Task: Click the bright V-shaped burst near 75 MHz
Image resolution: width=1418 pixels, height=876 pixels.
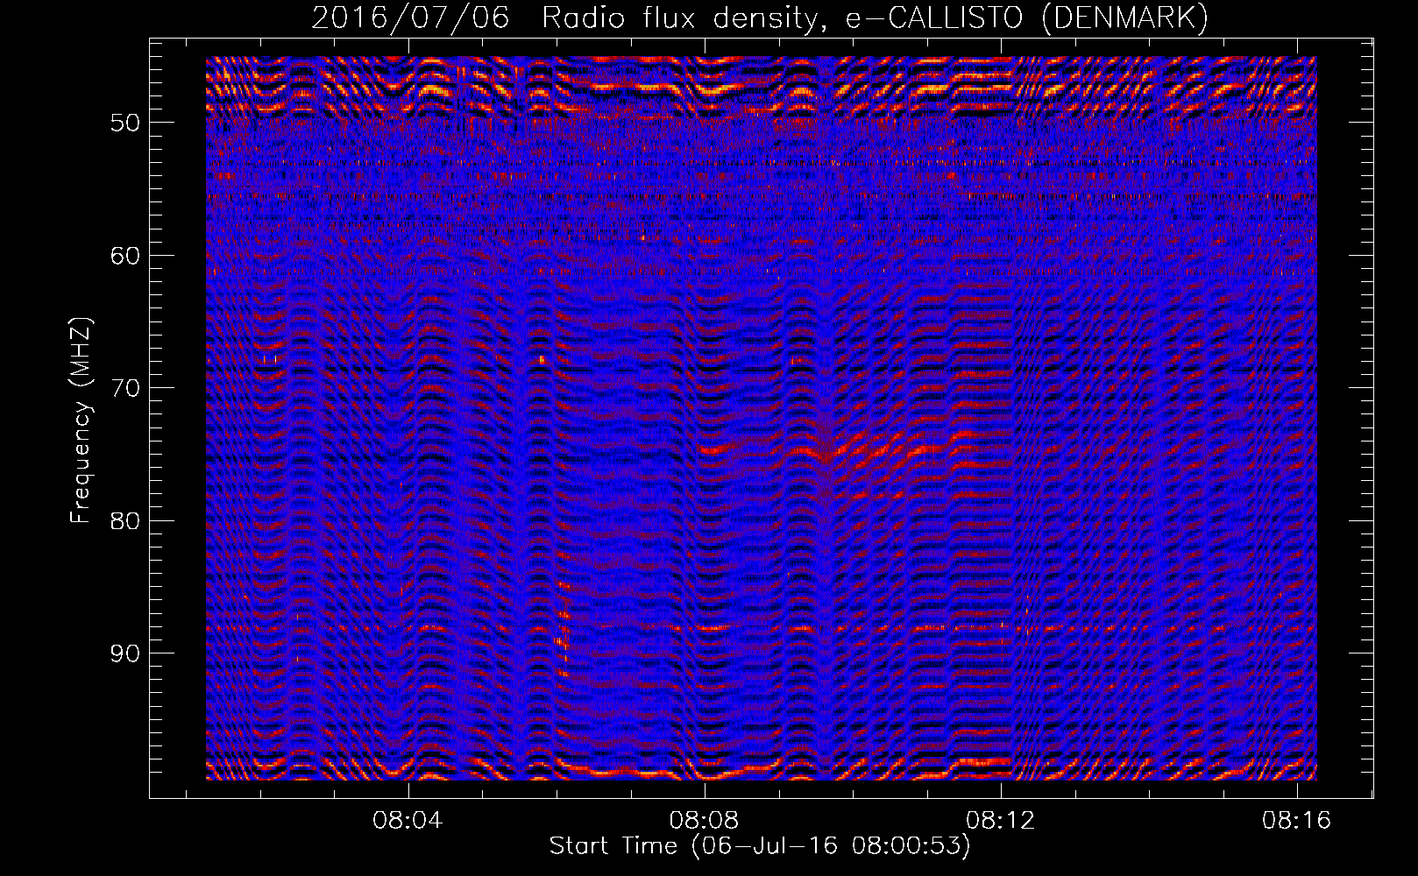Action: click(x=826, y=454)
